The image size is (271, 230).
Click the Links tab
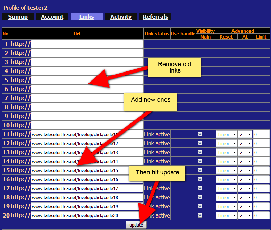pos(86,17)
